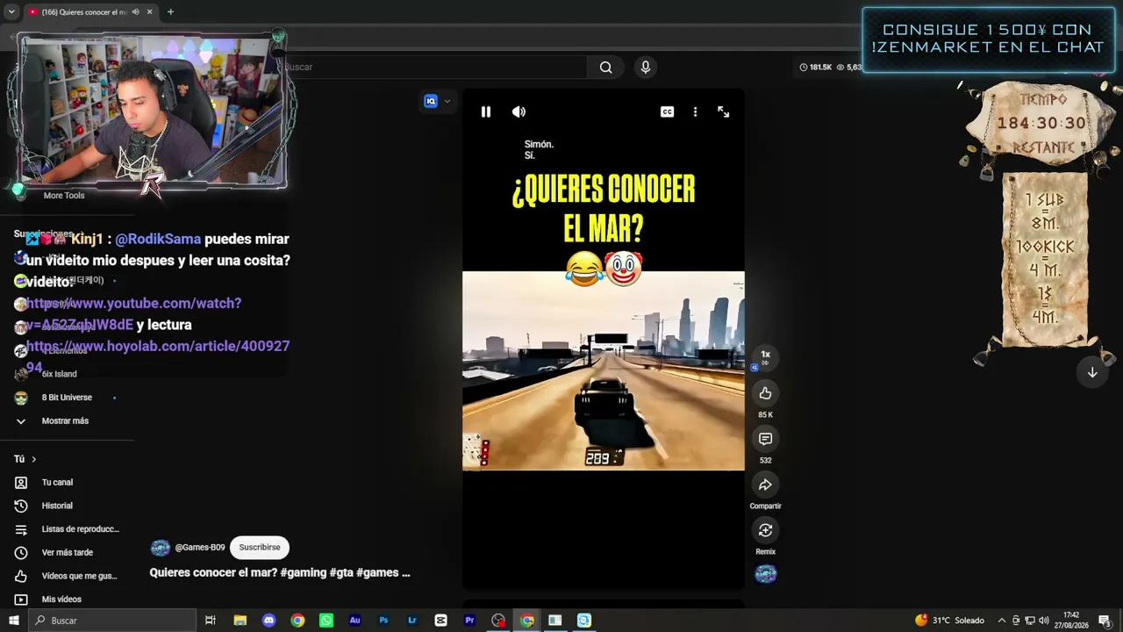
Task: Mute the tab via its speaker icon
Action: (135, 11)
